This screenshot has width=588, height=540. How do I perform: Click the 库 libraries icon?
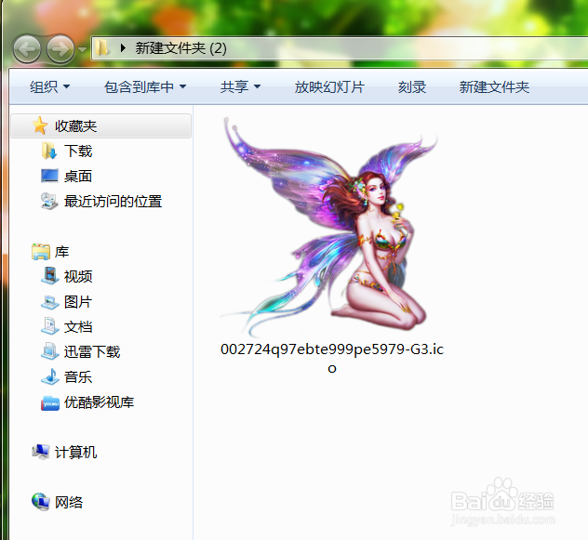tap(41, 252)
